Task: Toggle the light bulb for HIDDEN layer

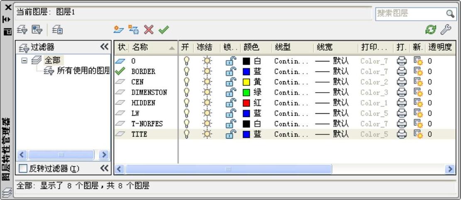Action: (186, 102)
